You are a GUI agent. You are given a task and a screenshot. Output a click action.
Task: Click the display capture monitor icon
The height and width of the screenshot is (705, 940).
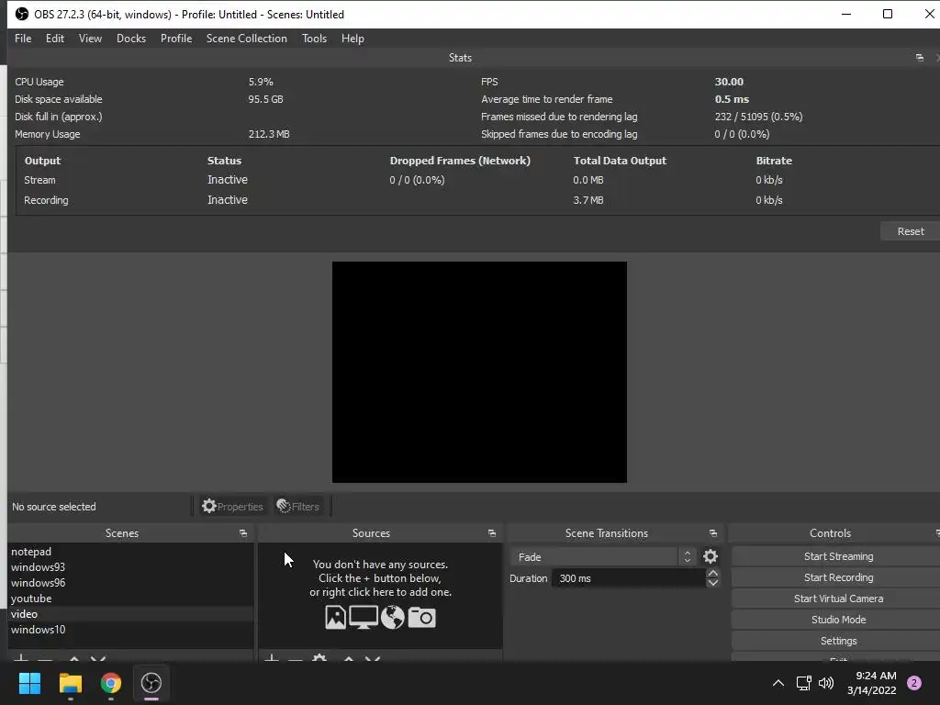coord(364,618)
